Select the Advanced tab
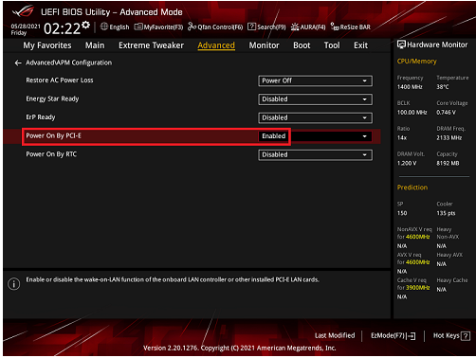Viewport: 476px width, 358px height. (x=216, y=45)
